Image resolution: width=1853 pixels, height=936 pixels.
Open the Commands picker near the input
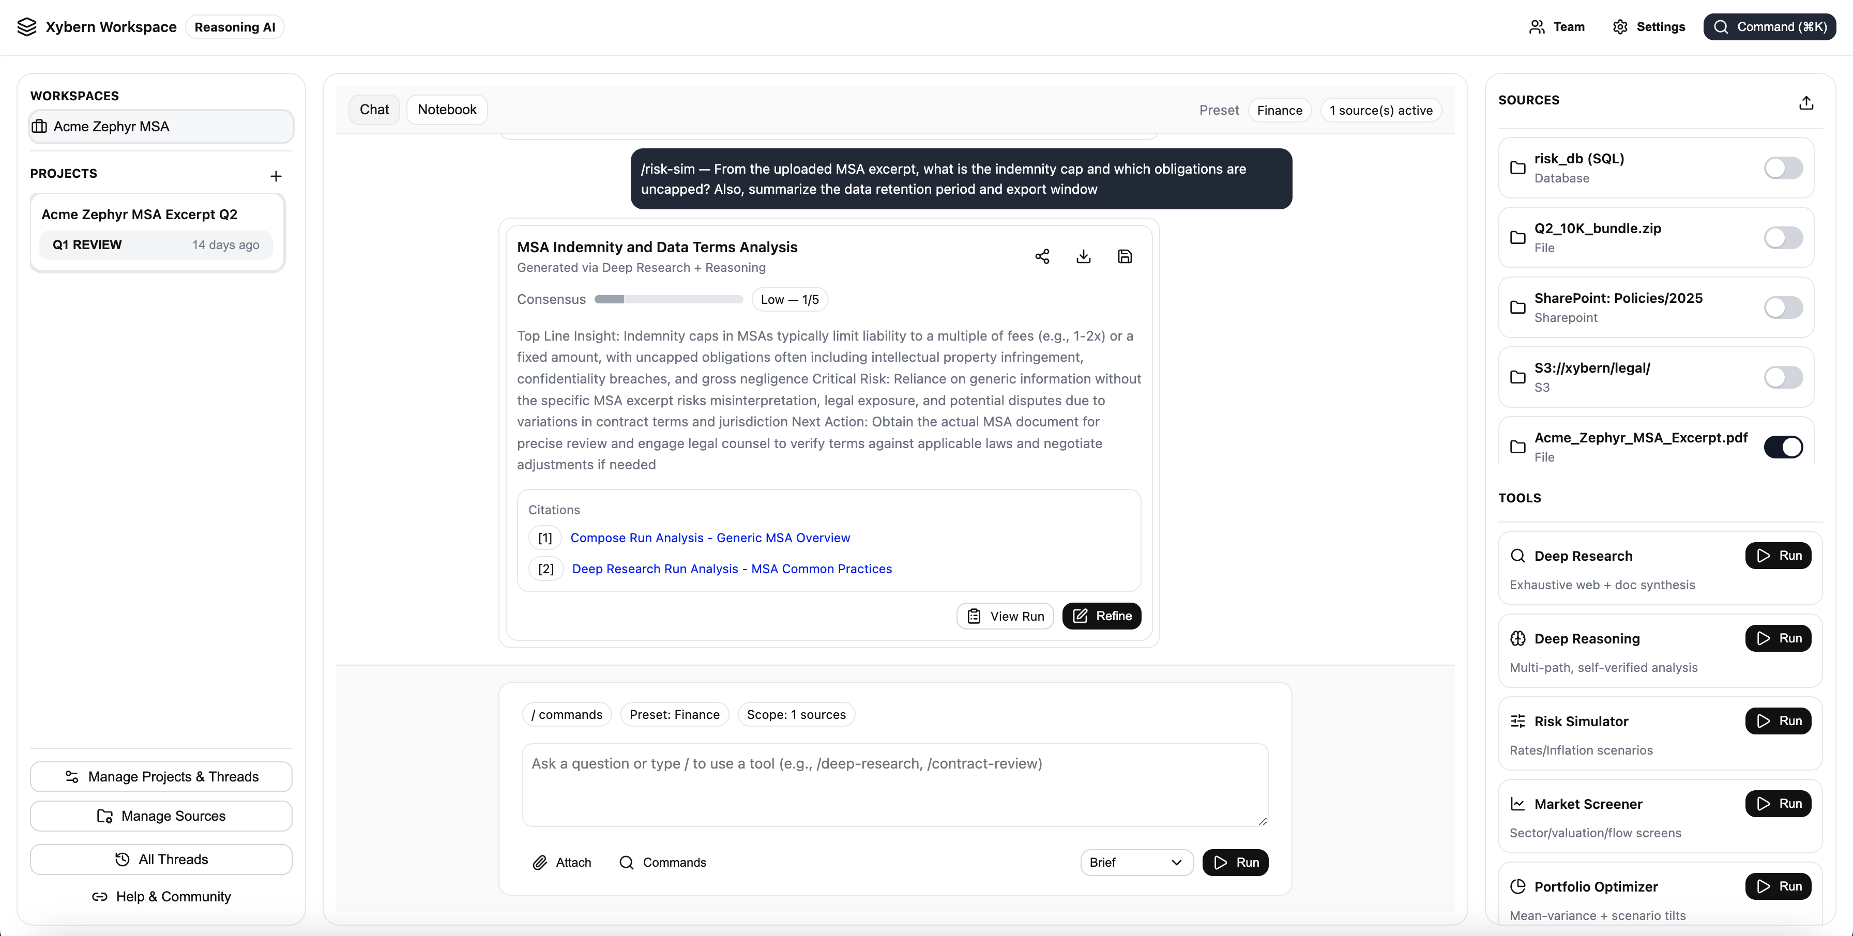tap(662, 862)
